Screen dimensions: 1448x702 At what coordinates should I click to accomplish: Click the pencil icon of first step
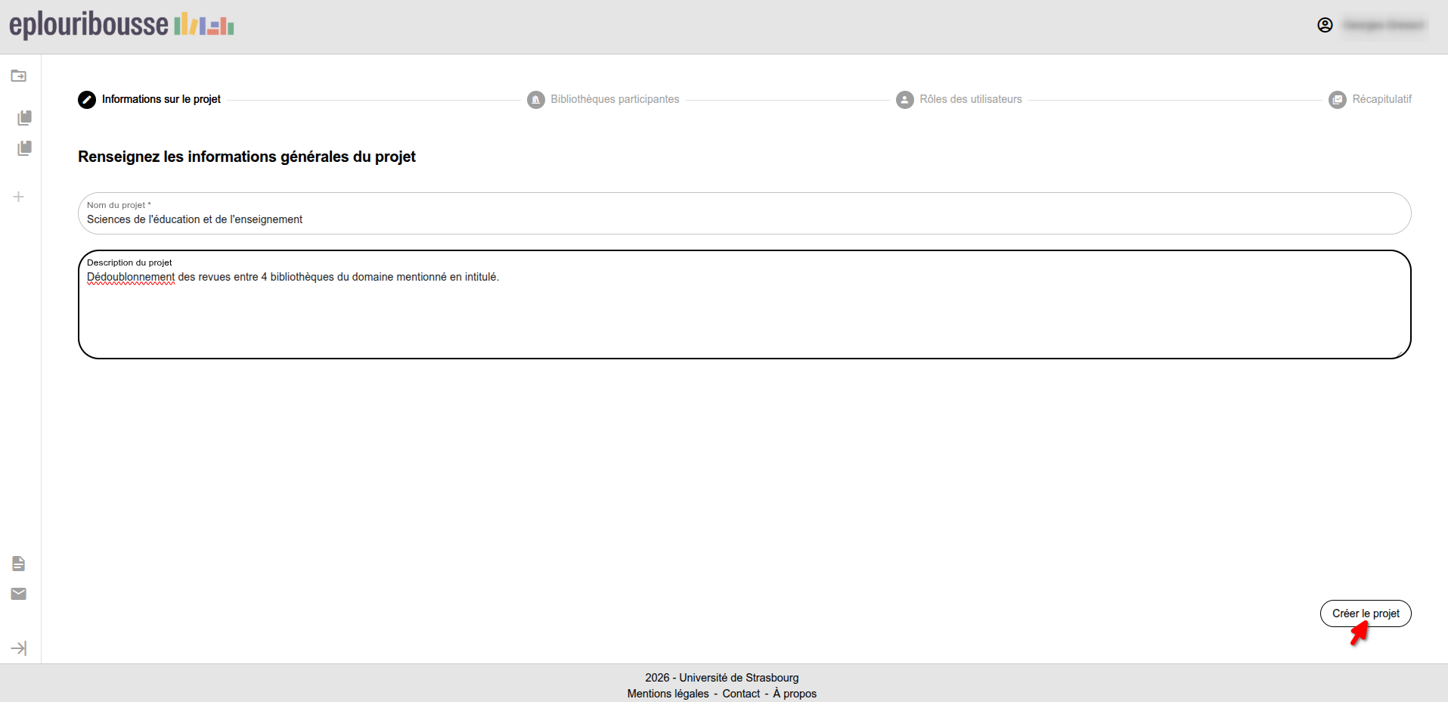point(87,100)
